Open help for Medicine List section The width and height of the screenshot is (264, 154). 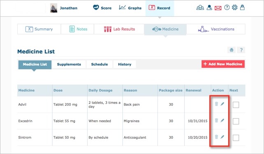pos(241,50)
